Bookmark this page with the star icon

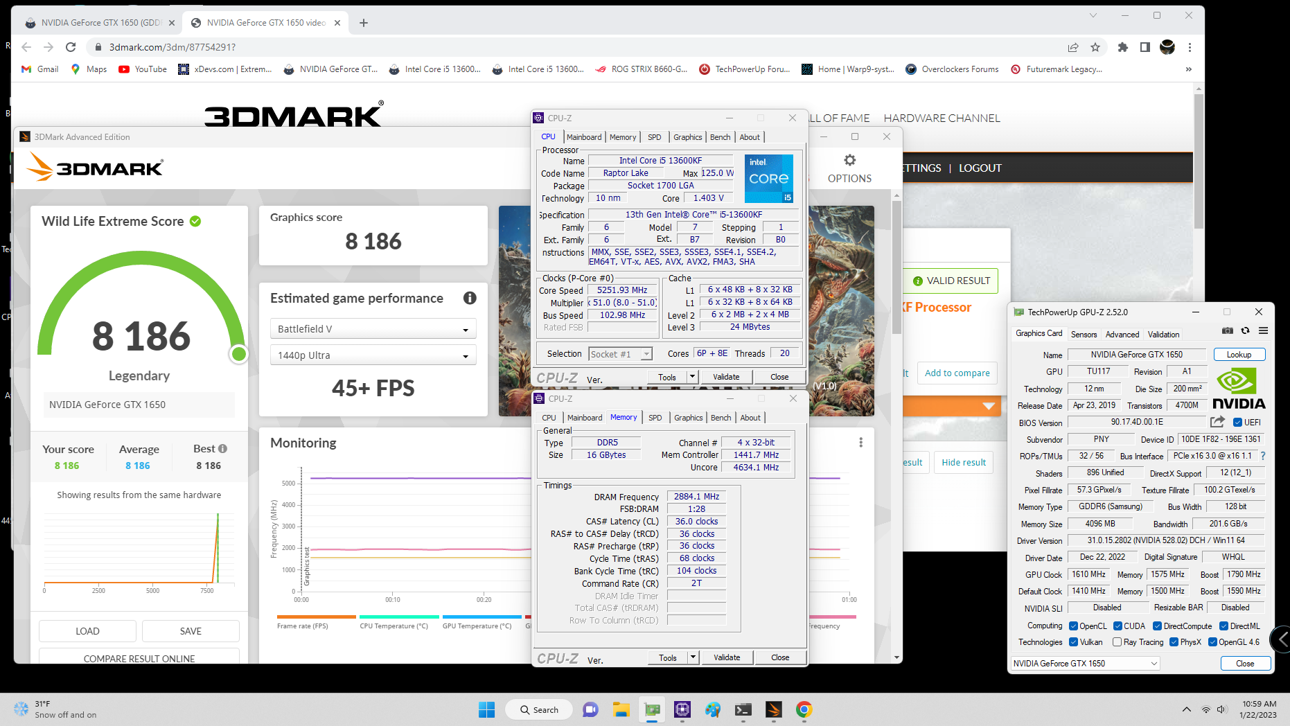coord(1095,47)
